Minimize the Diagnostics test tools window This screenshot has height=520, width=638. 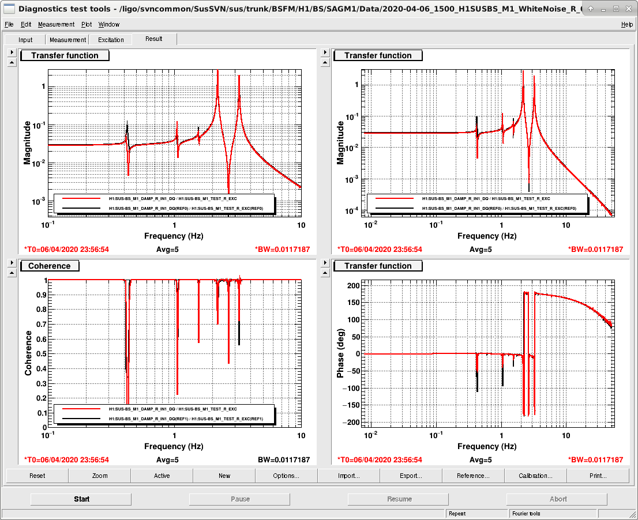(603, 9)
